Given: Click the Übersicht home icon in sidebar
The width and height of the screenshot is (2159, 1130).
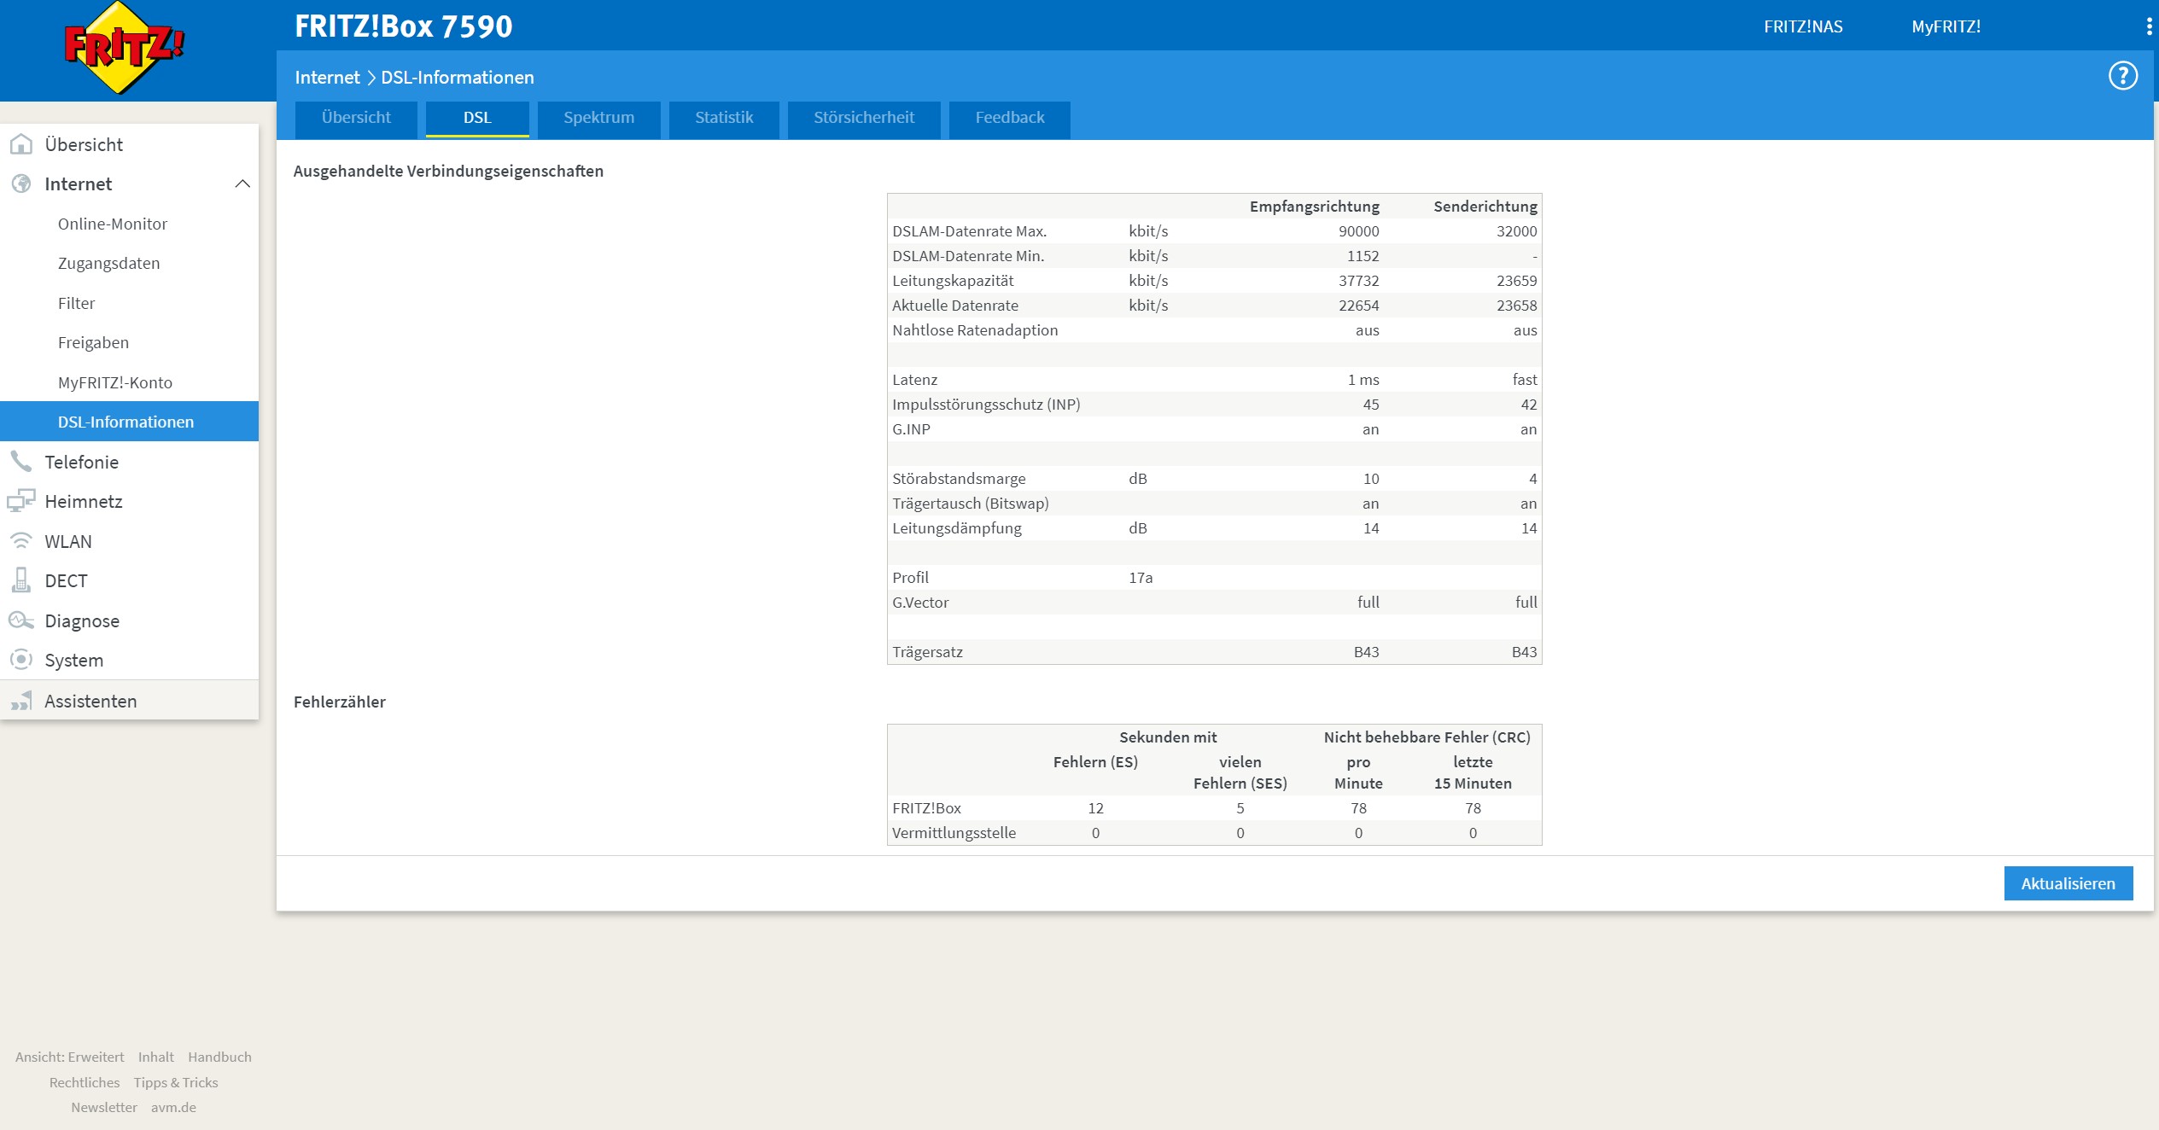Looking at the screenshot, I should 21,144.
